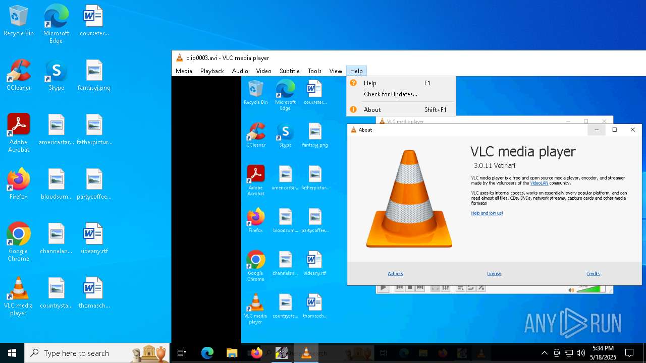The width and height of the screenshot is (646, 363).
Task: Open the Authors link in About
Action: coord(395,274)
